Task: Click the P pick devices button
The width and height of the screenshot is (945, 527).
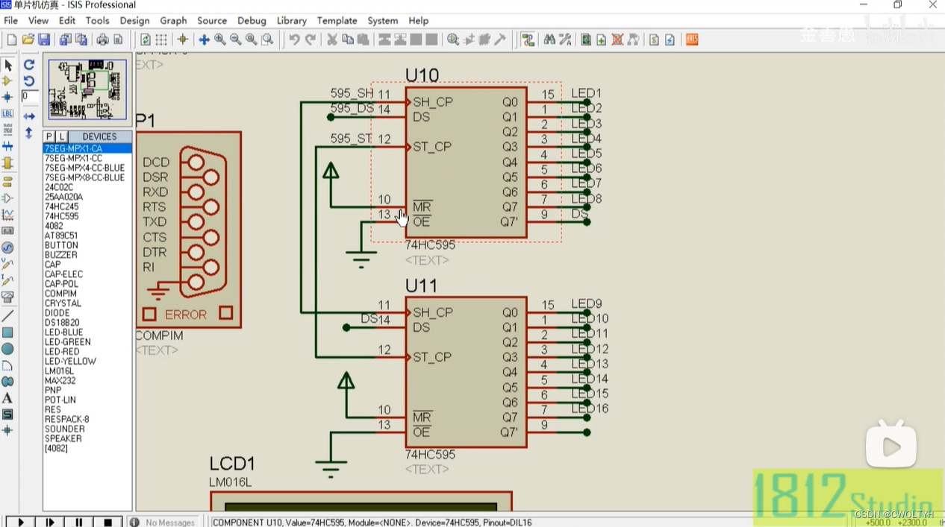Action: [49, 136]
